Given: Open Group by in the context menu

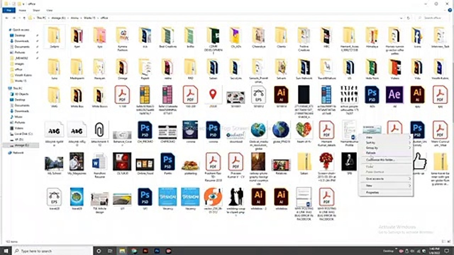Looking at the screenshot, I should point(386,148).
